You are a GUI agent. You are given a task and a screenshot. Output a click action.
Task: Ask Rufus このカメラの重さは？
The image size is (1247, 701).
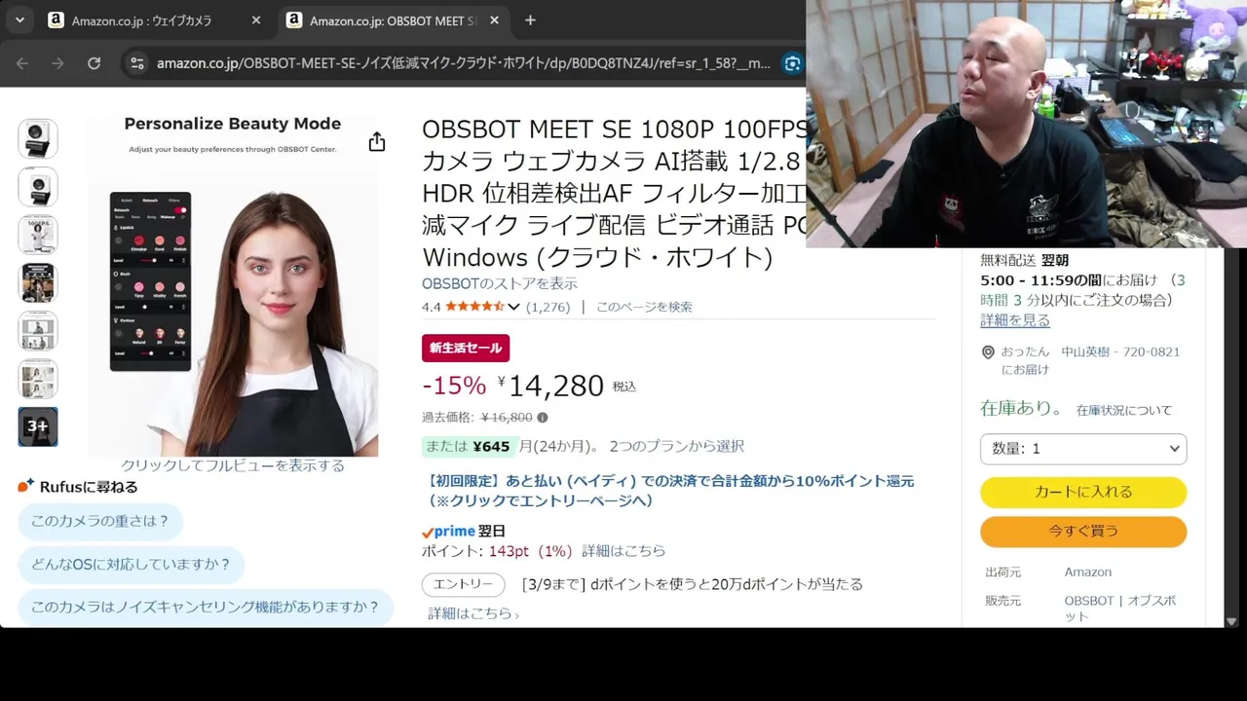pyautogui.click(x=100, y=521)
